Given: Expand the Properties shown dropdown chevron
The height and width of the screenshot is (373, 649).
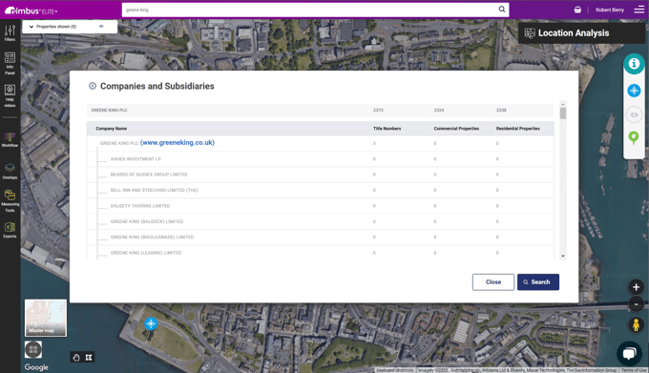Looking at the screenshot, I should [31, 27].
